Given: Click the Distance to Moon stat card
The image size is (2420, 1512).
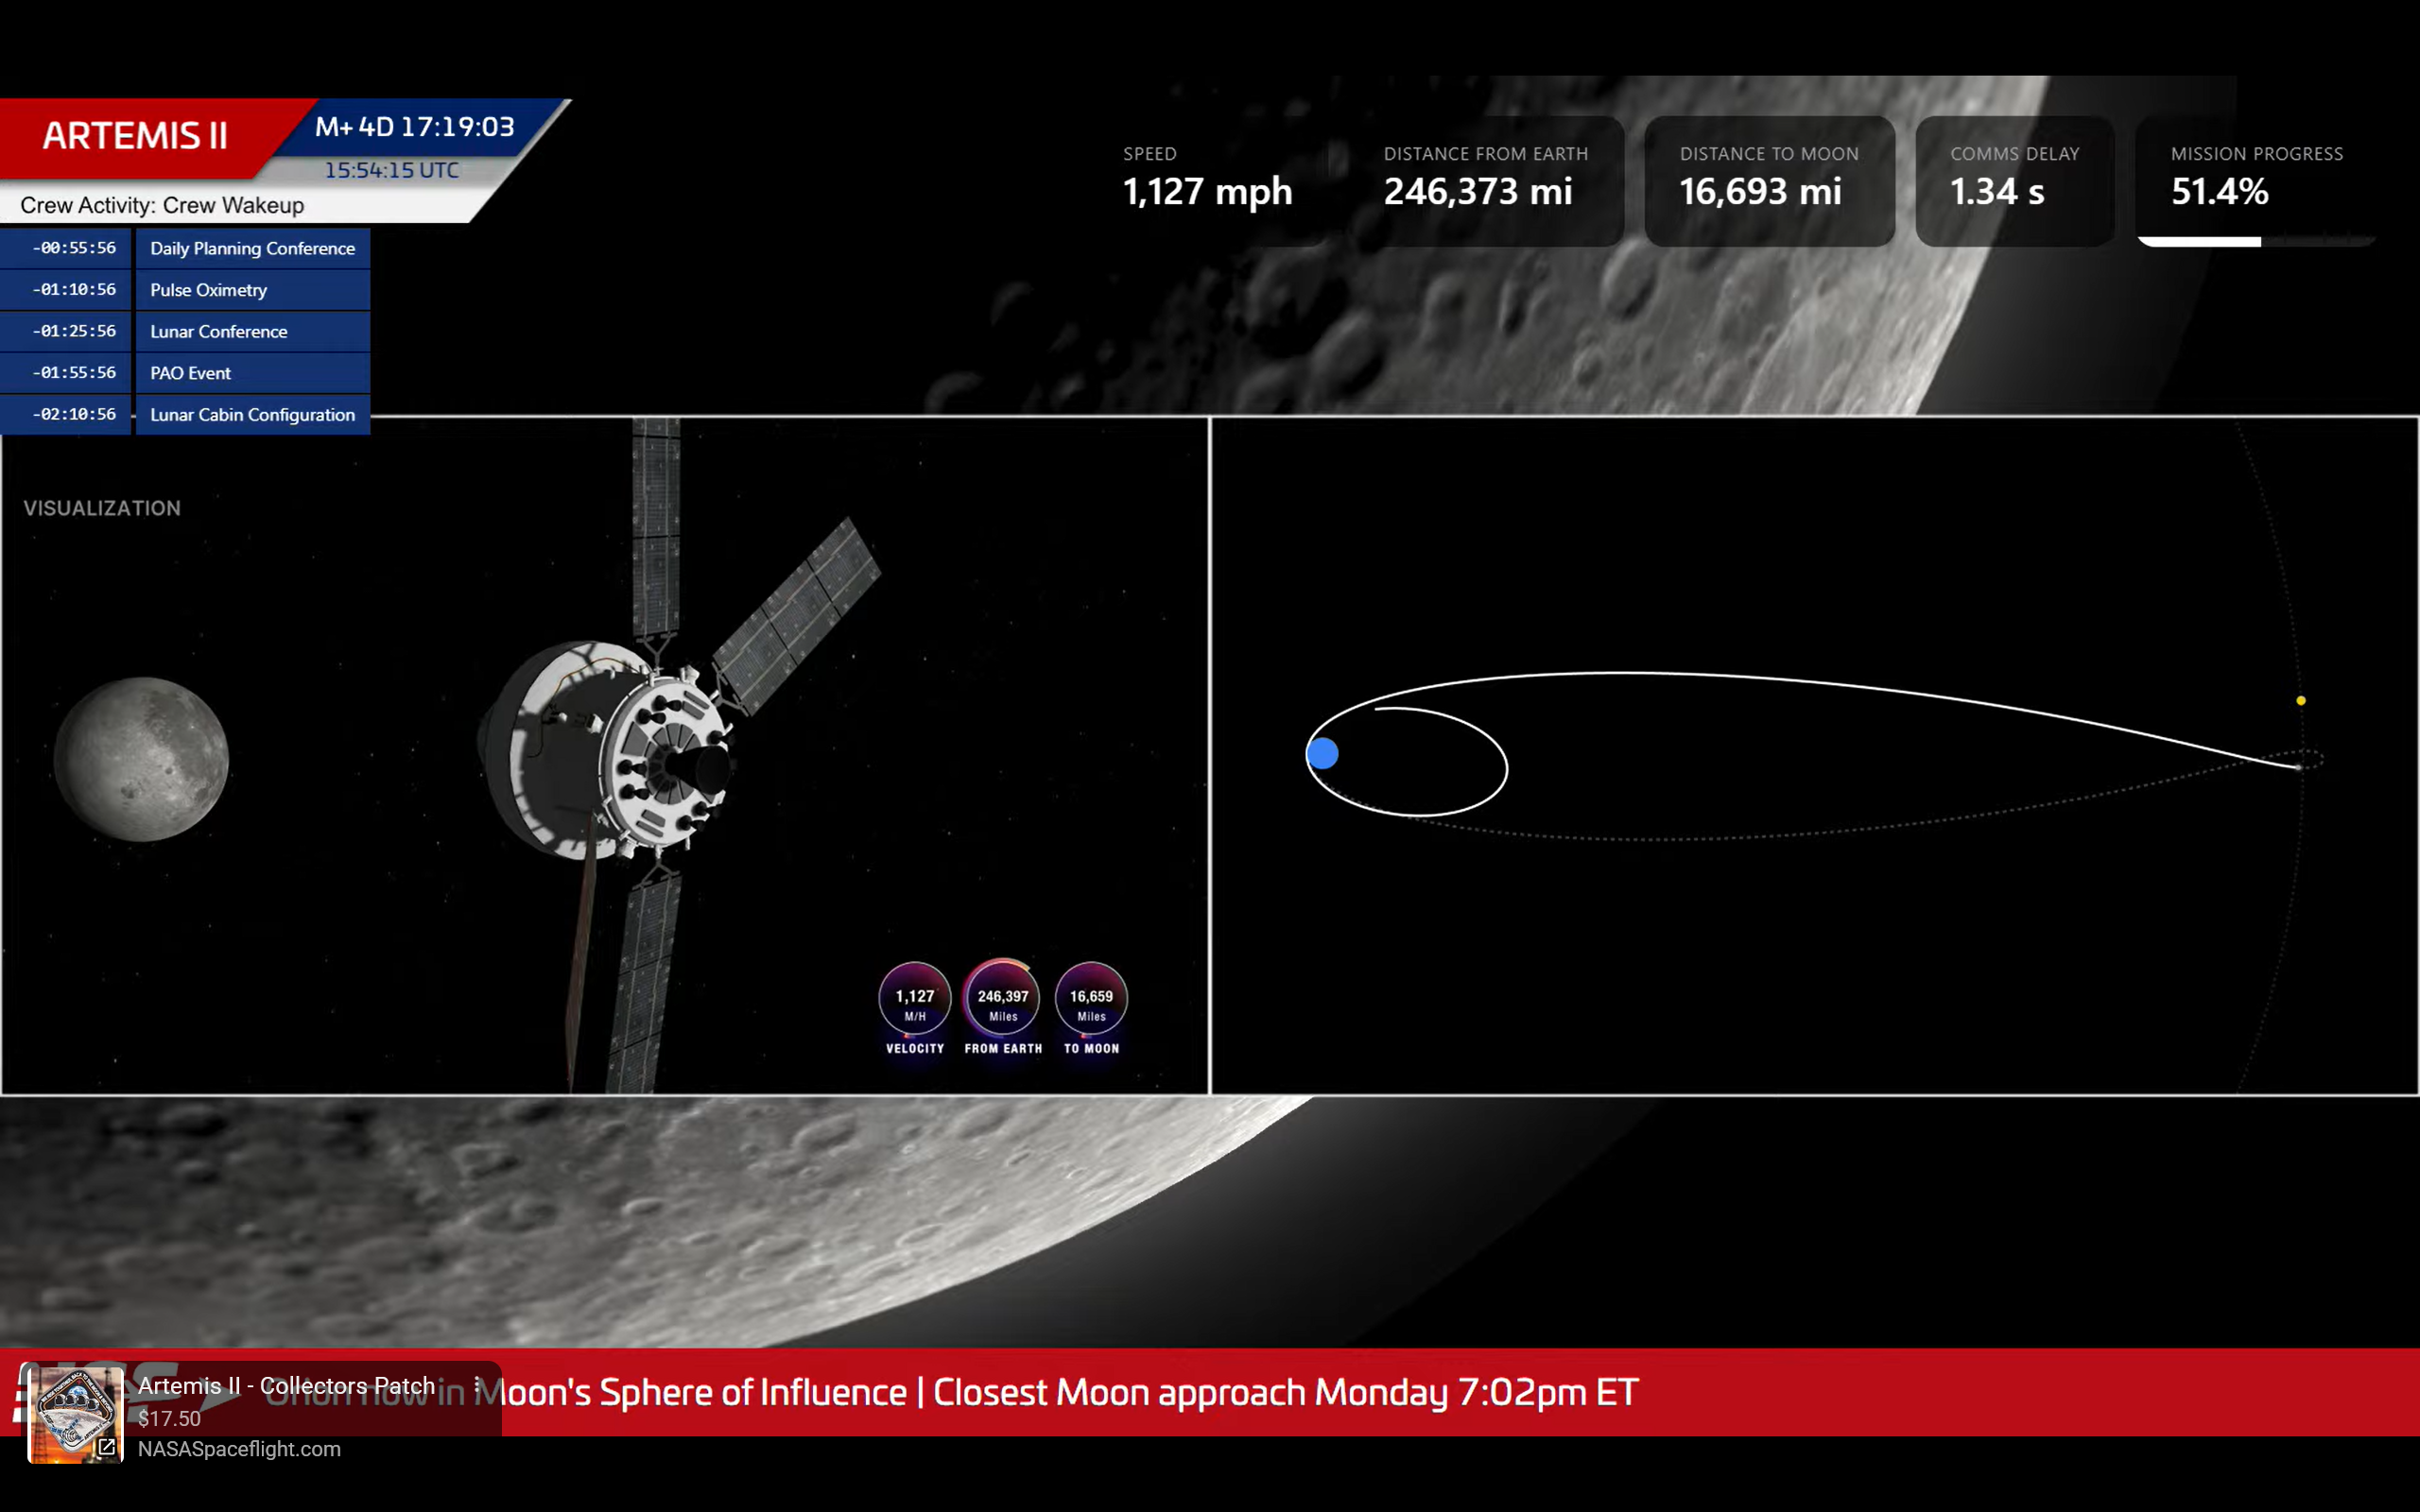Looking at the screenshot, I should (1768, 180).
